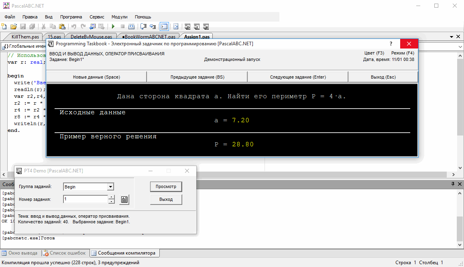Toggle the output window toolbar button
The image size is (464, 267).
click(x=164, y=26)
